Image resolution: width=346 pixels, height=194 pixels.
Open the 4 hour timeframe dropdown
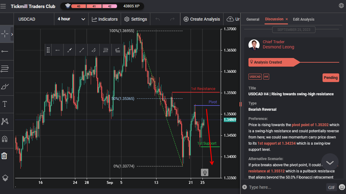coord(71,19)
